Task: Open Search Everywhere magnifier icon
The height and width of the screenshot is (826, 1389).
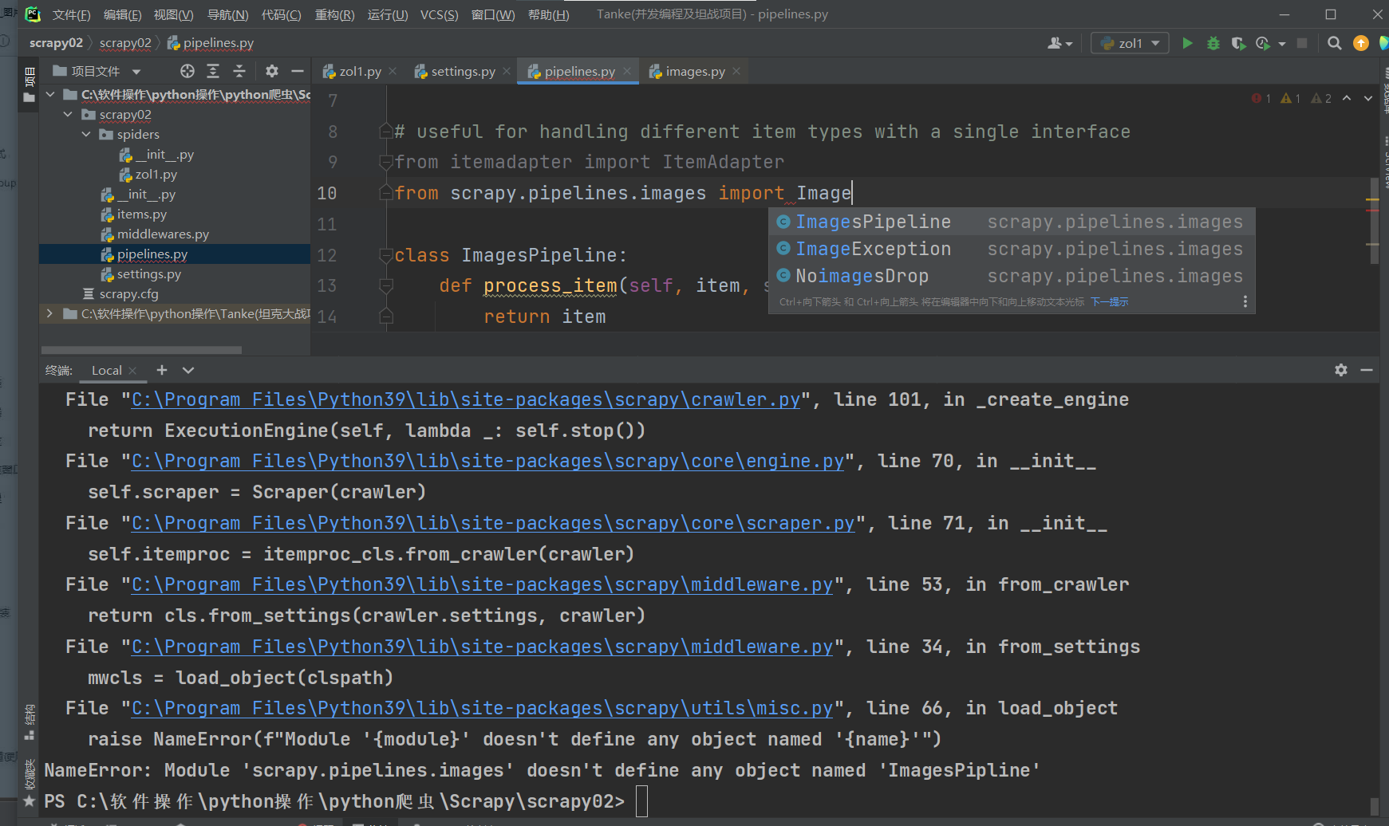Action: click(1334, 43)
